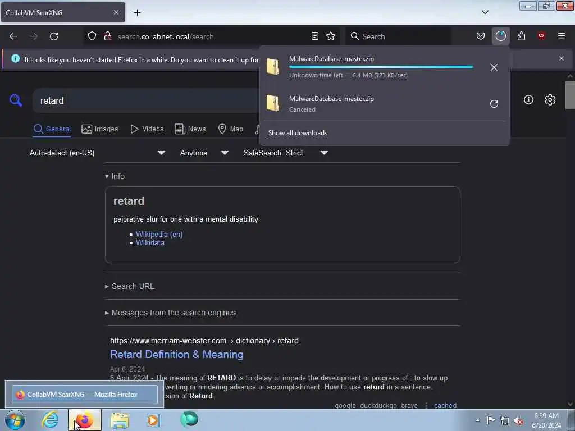Cancel the active MalwareDatabase-master.zip download
The height and width of the screenshot is (431, 575).
tap(494, 67)
